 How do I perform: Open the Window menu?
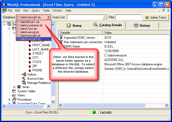click(57, 10)
